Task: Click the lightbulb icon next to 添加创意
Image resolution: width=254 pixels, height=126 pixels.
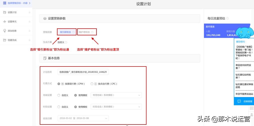Action: pyautogui.click(x=5, y=31)
